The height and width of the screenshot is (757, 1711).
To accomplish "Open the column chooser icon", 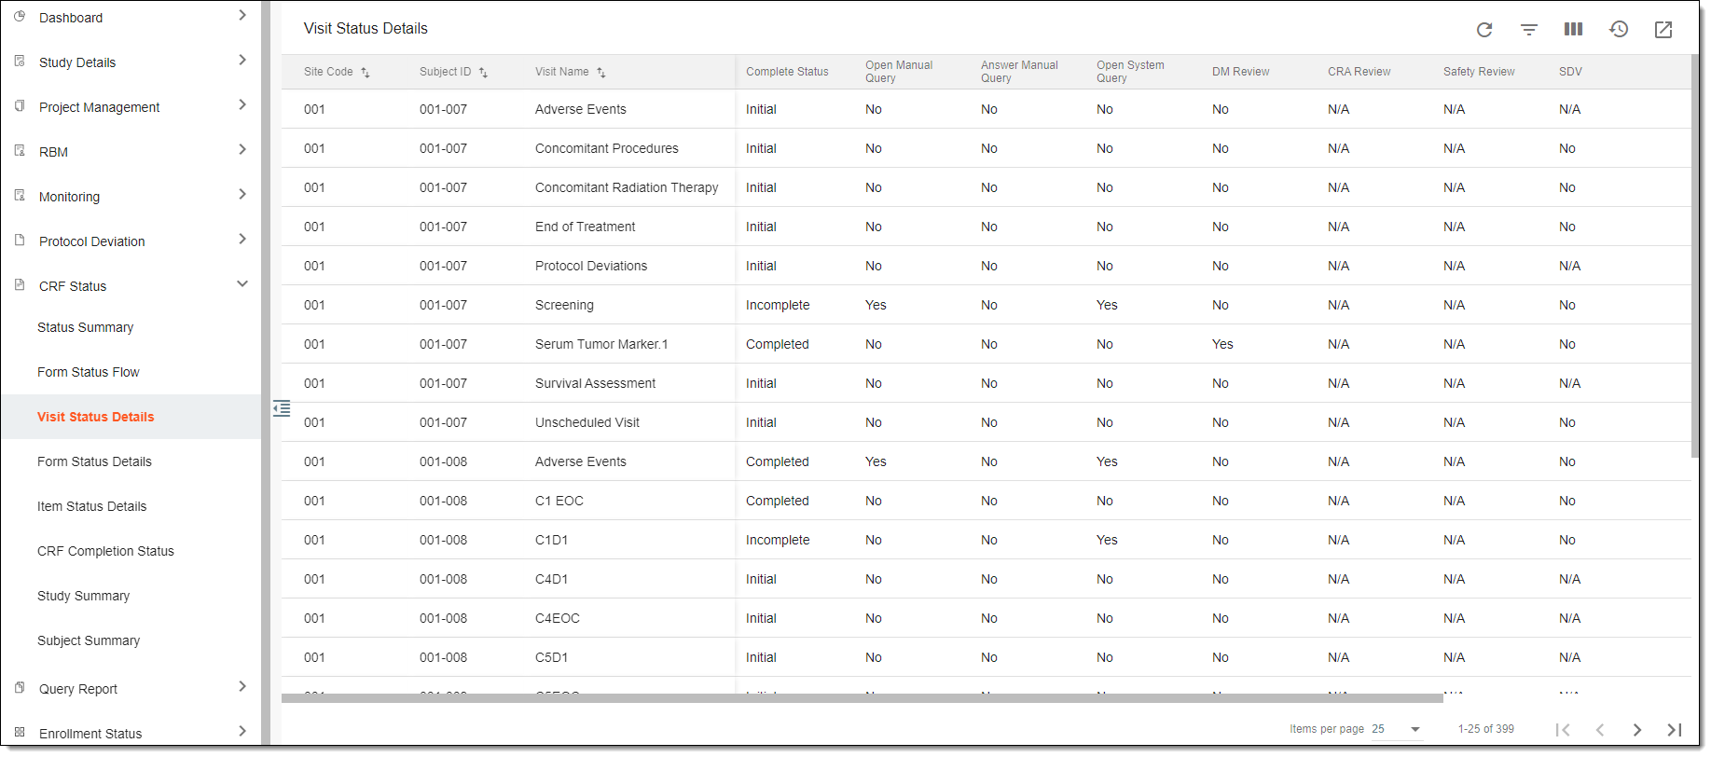I will pos(1573,29).
